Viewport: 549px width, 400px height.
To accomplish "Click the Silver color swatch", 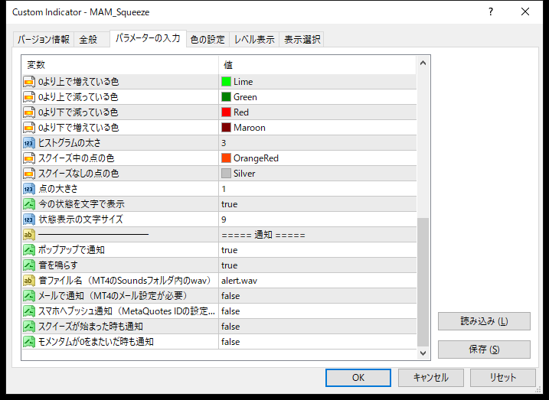I will coord(226,174).
